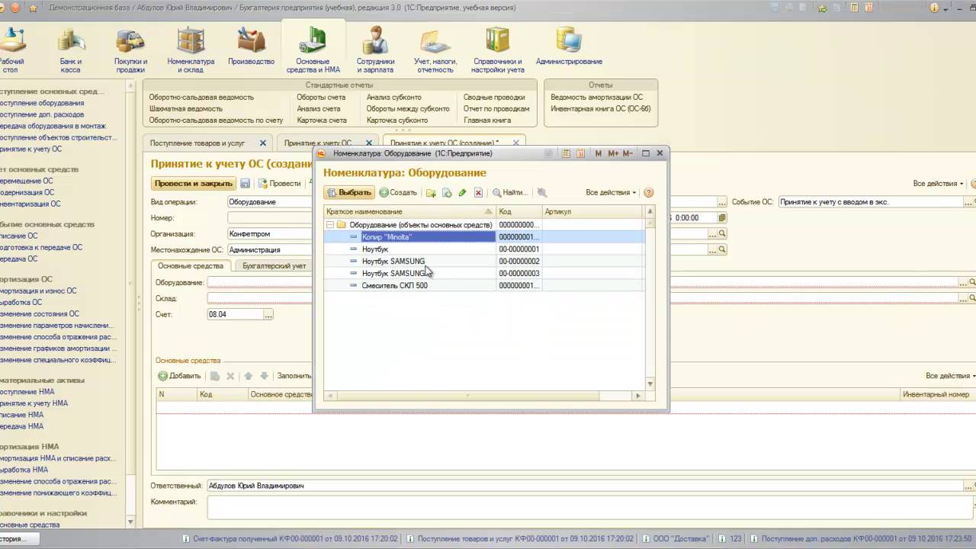Collapse the Оборудование folder tree node
This screenshot has height=549, width=976.
(x=330, y=225)
